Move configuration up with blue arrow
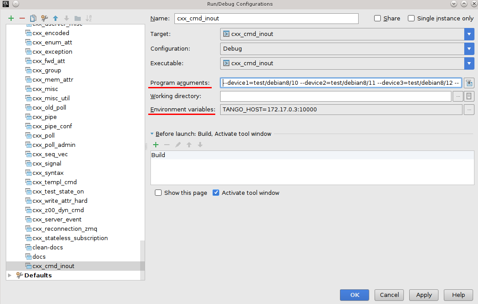The height and width of the screenshot is (304, 478). tap(55, 18)
